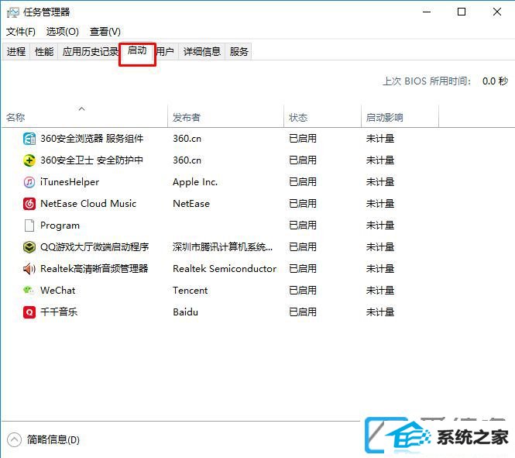Select the iTunesHelper row name

point(70,182)
